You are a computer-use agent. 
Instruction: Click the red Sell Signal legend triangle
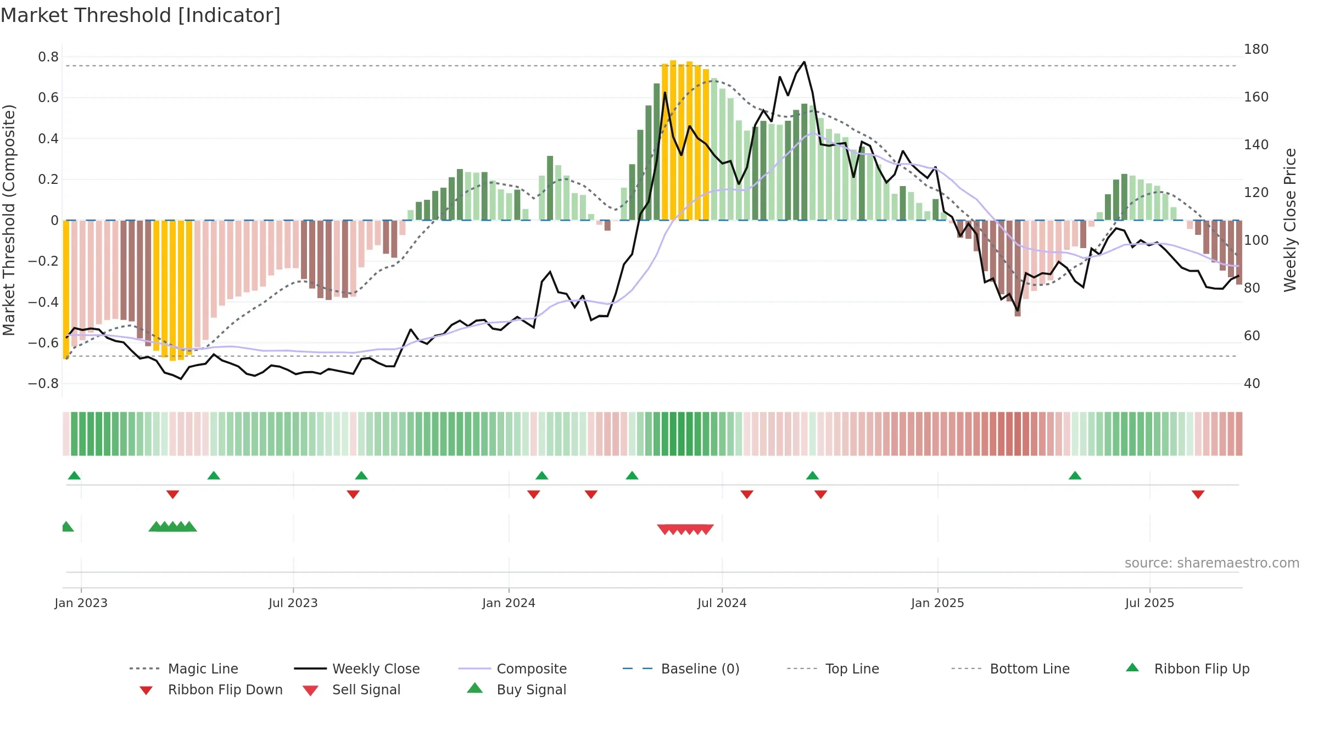pos(310,691)
